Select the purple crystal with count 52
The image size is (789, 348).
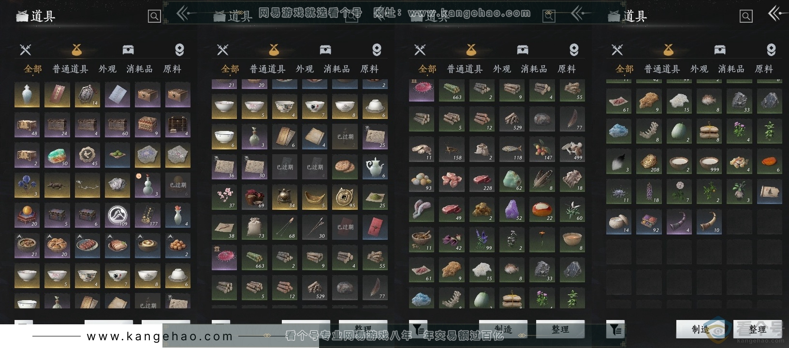tap(512, 209)
